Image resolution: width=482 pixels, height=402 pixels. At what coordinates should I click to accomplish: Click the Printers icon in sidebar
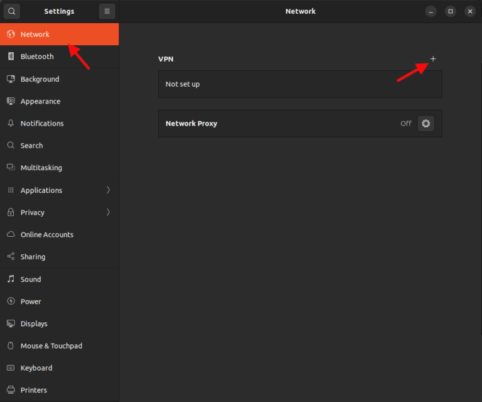(11, 390)
